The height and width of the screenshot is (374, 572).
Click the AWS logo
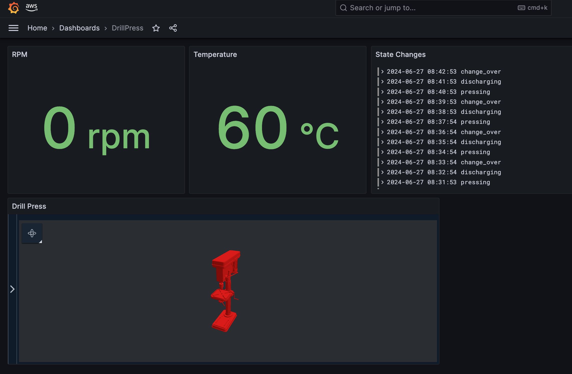click(x=31, y=8)
